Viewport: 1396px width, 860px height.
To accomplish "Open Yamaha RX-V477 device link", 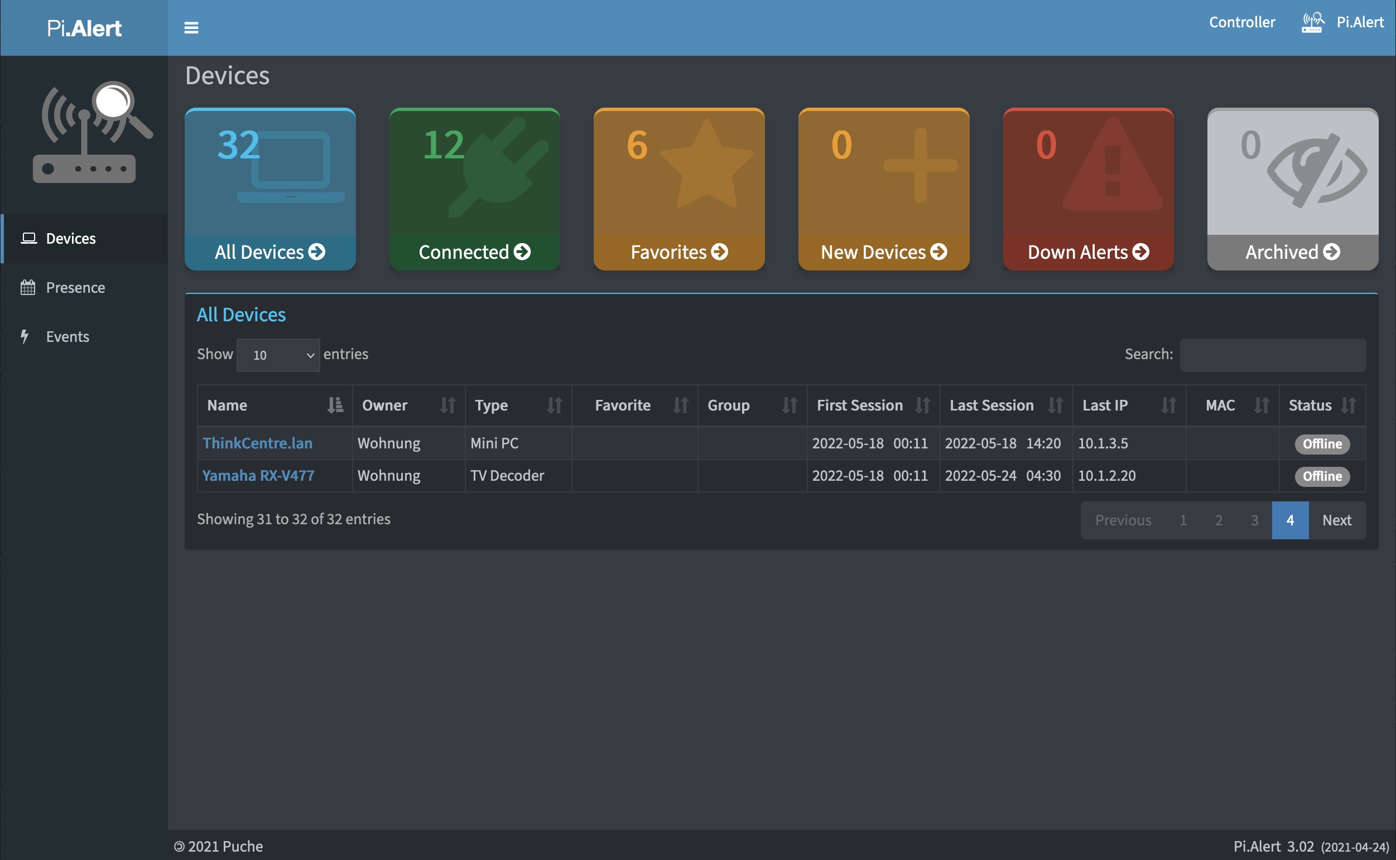I will tap(258, 476).
